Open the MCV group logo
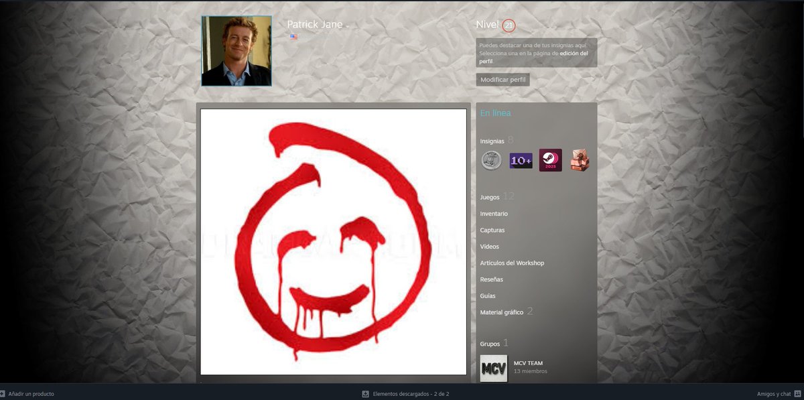 pyautogui.click(x=494, y=369)
